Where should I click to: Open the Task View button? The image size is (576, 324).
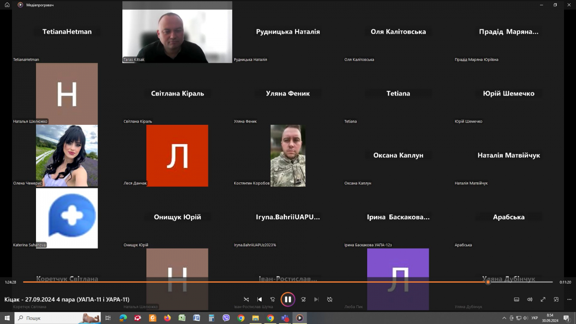108,318
